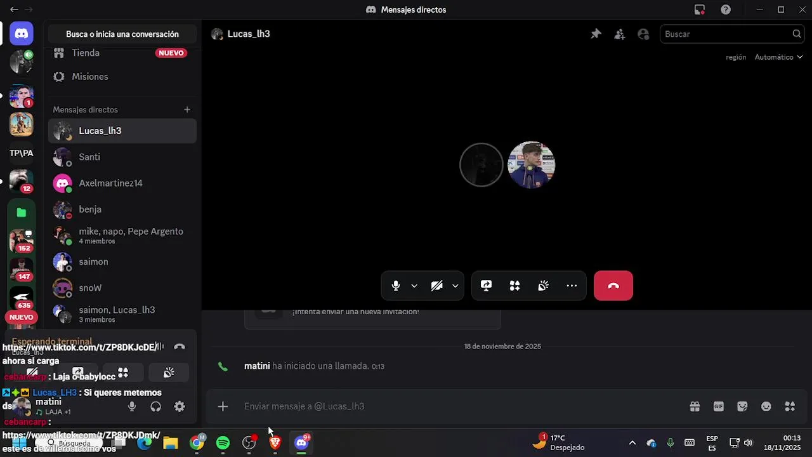Open the Tienda shop page
This screenshot has height=457, width=812.
(122, 53)
